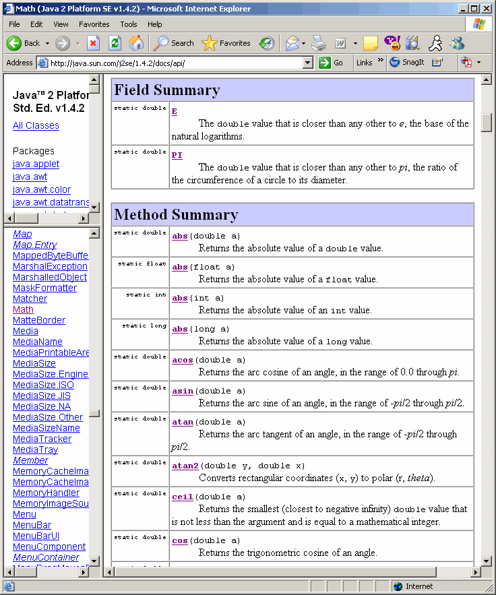This screenshot has width=496, height=595.
Task: Click main content horizontal scrollbar thumb
Action: point(276,572)
